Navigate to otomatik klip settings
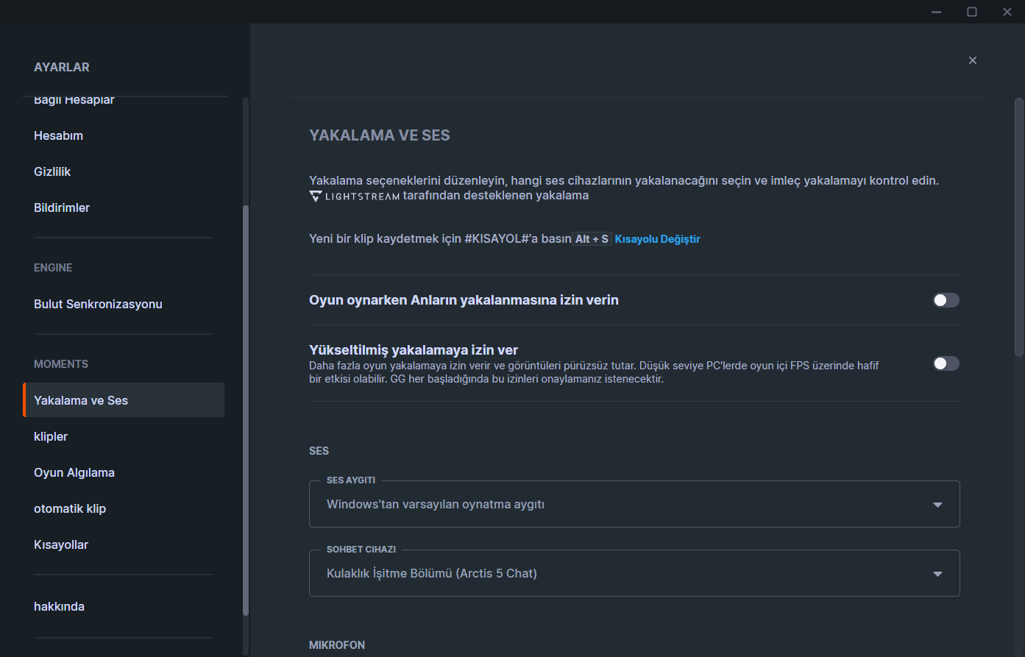The width and height of the screenshot is (1025, 657). pos(70,508)
